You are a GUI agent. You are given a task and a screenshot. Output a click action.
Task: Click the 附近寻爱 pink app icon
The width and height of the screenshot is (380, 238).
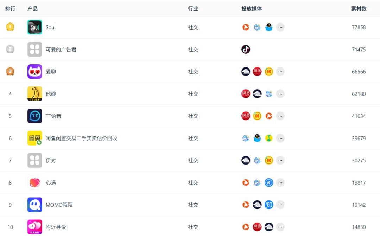[34, 227]
